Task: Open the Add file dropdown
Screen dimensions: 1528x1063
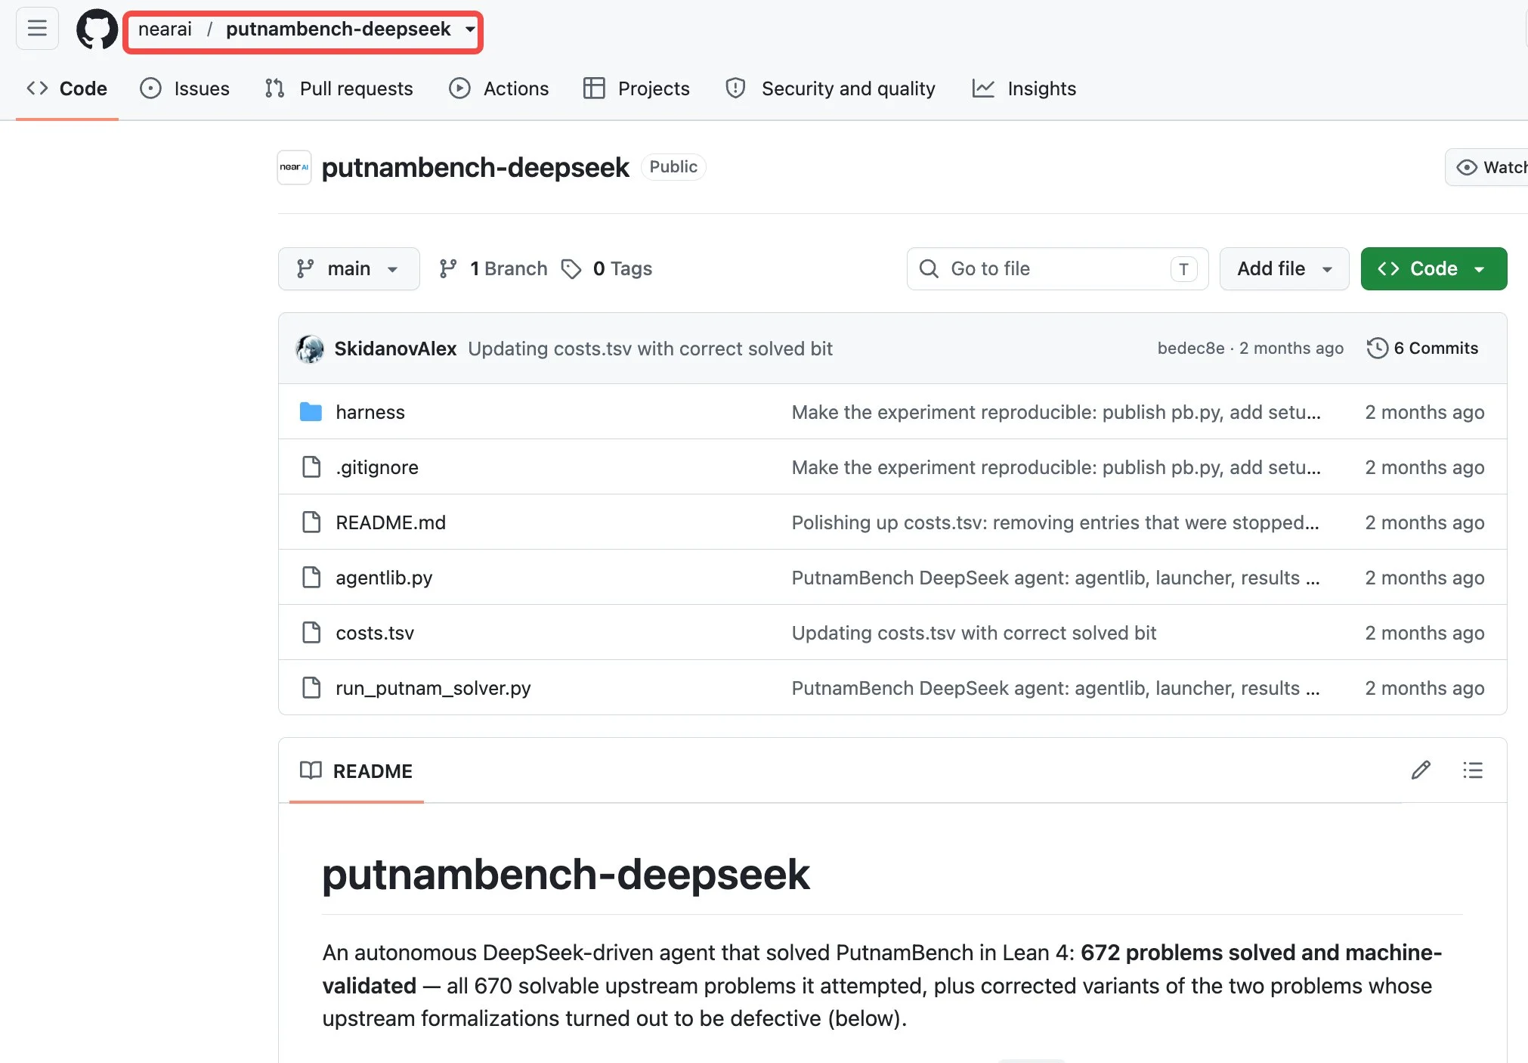Action: [x=1284, y=268]
